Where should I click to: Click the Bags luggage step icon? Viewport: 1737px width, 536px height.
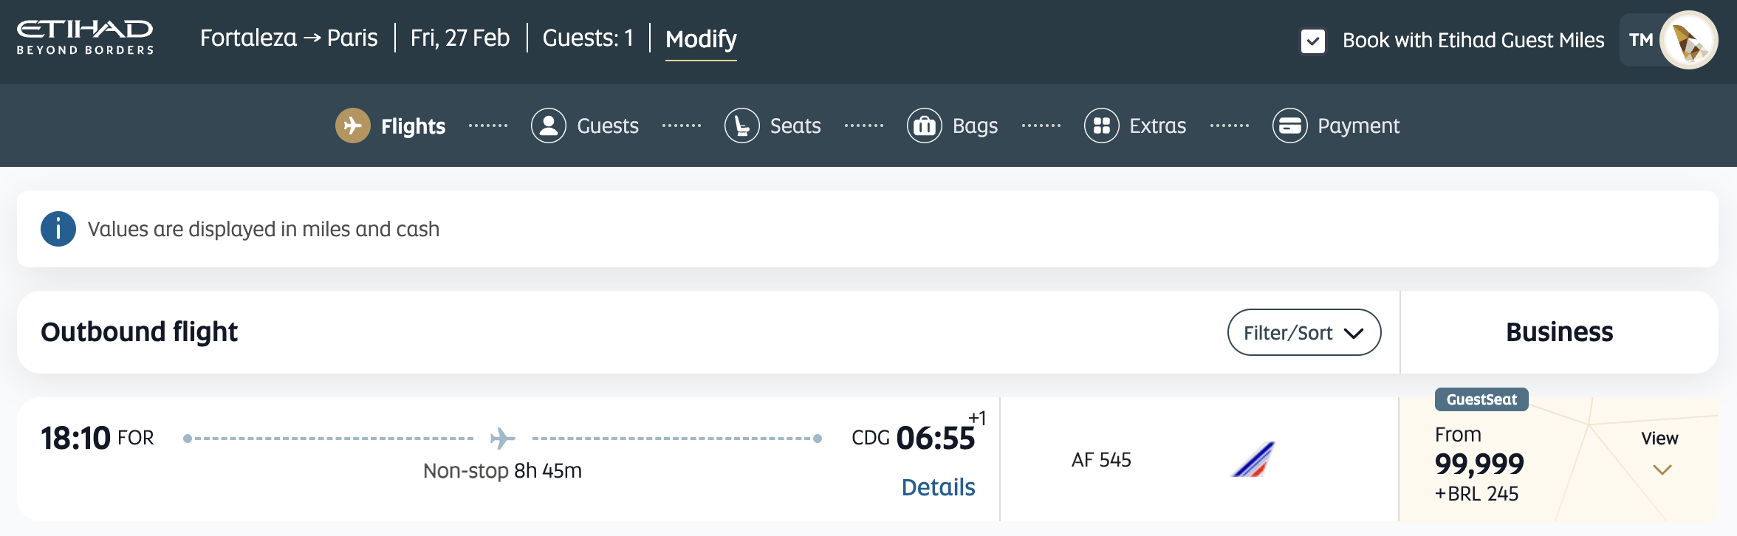click(x=924, y=126)
